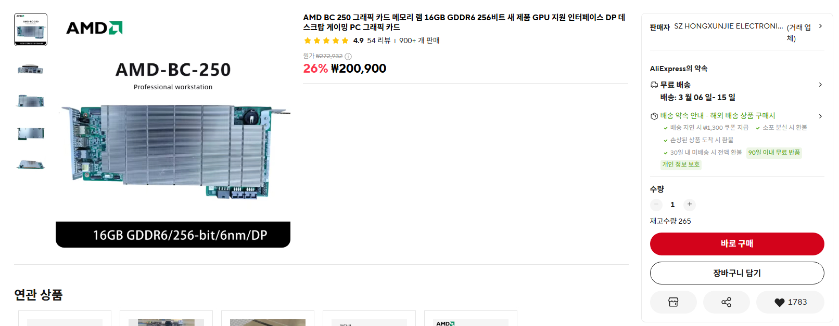The height and width of the screenshot is (326, 839).
Task: Click the five-star rating icons
Action: tap(326, 40)
